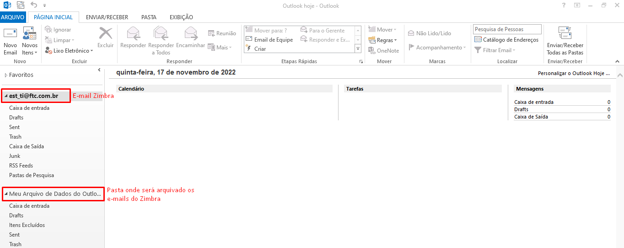Click the Pesquisa de Pessoas search field
The width and height of the screenshot is (624, 248).
[x=507, y=29]
